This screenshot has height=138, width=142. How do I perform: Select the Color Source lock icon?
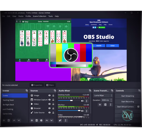point(53,113)
